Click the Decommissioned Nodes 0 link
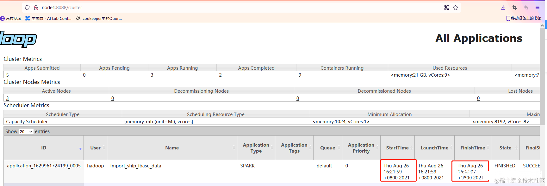547x186 pixels. [x=298, y=98]
